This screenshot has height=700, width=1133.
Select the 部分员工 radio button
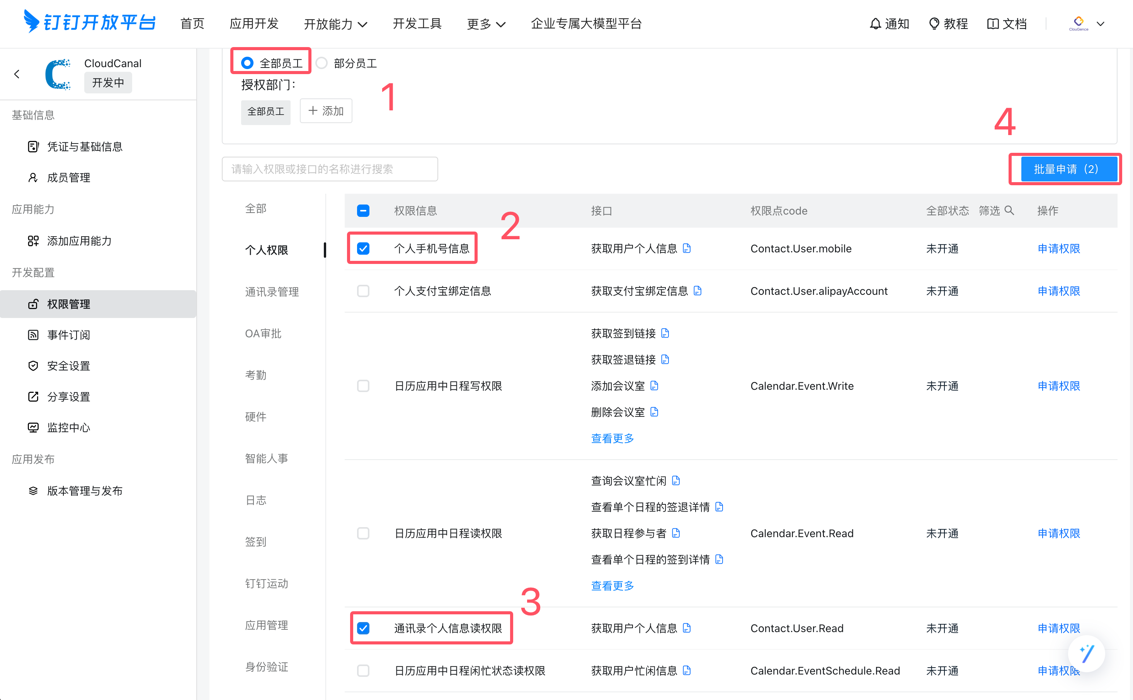tap(322, 63)
